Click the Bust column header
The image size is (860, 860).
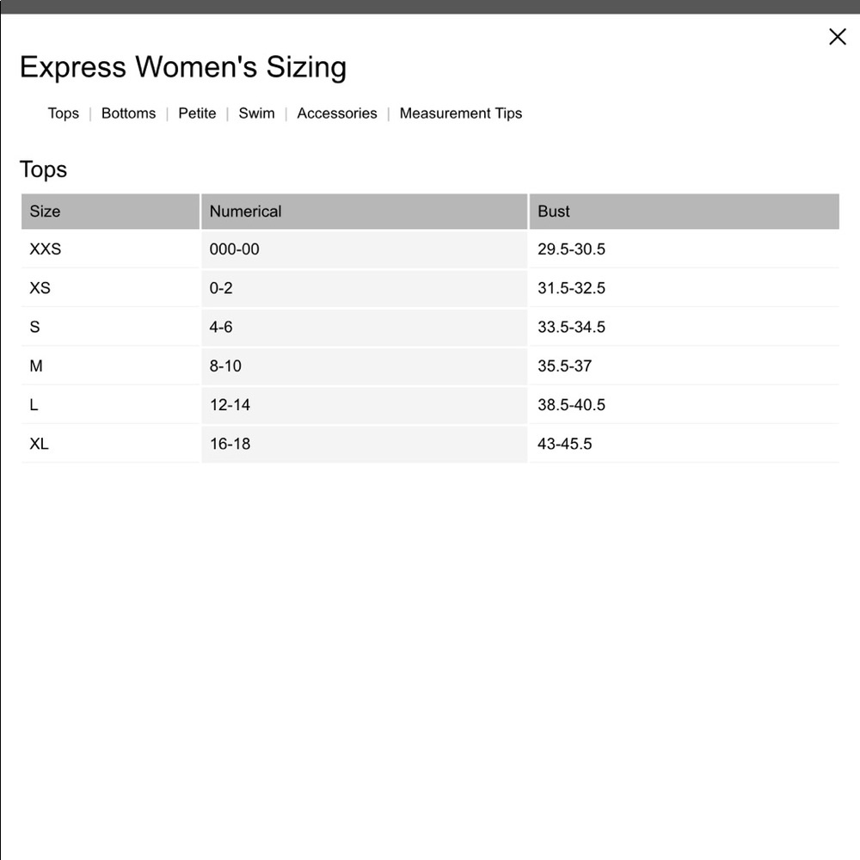tap(684, 212)
